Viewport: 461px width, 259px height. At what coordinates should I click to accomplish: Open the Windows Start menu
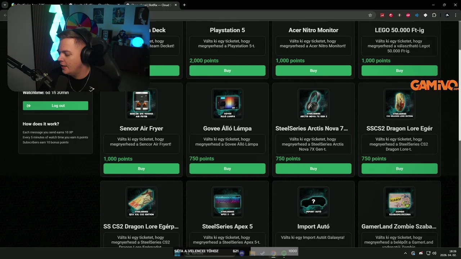click(x=177, y=253)
